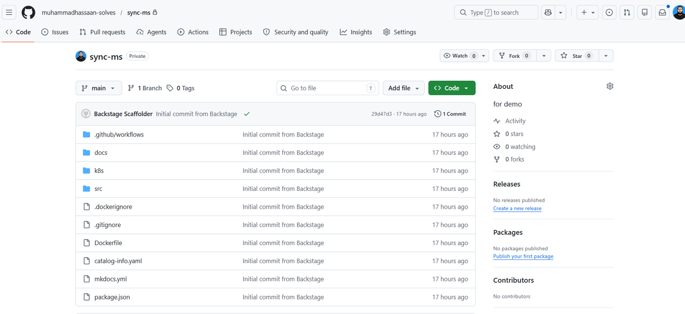
Task: Go to GitHub home via Octocat logo
Action: (28, 12)
